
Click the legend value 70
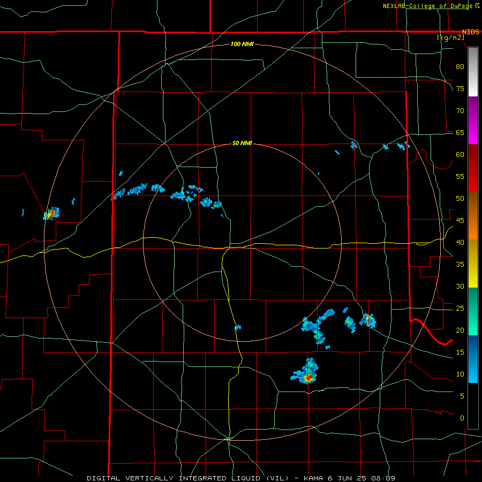click(460, 111)
